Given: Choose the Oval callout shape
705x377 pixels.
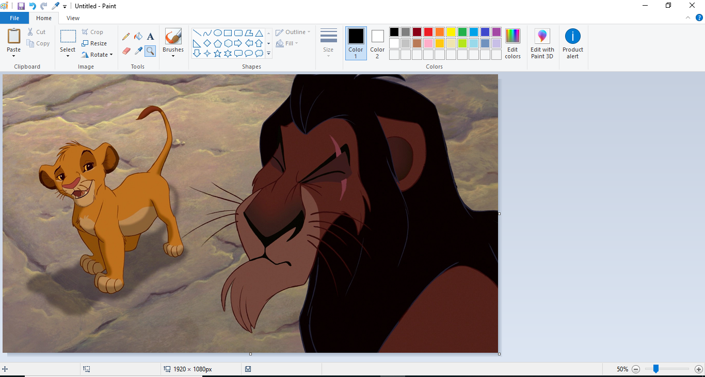Looking at the screenshot, I should point(248,54).
